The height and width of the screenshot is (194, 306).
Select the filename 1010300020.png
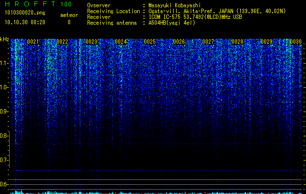(x=25, y=13)
